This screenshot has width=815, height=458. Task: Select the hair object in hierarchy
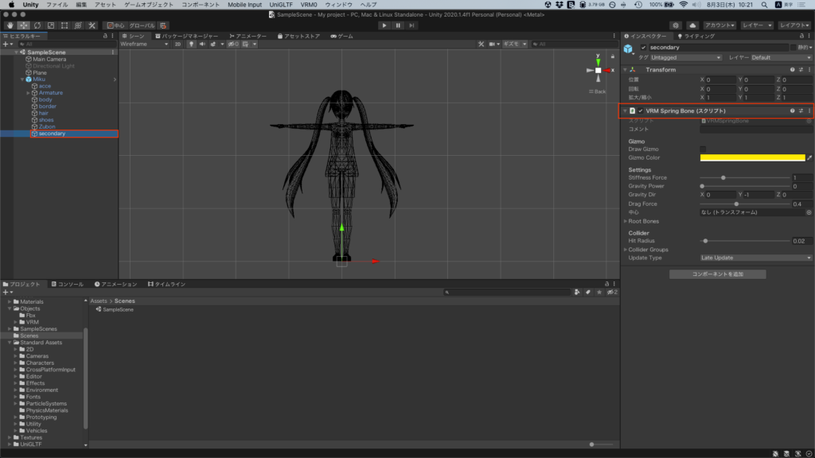click(44, 113)
